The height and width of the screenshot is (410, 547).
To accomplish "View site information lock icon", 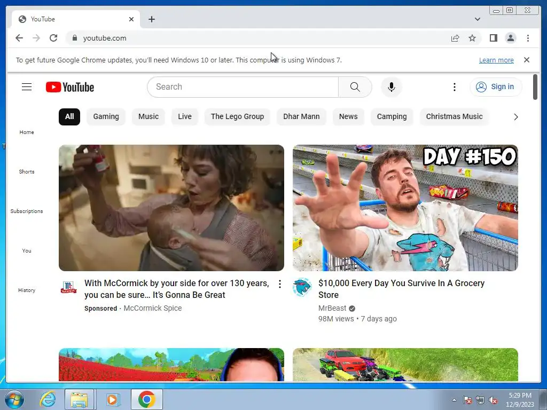I will (x=74, y=38).
